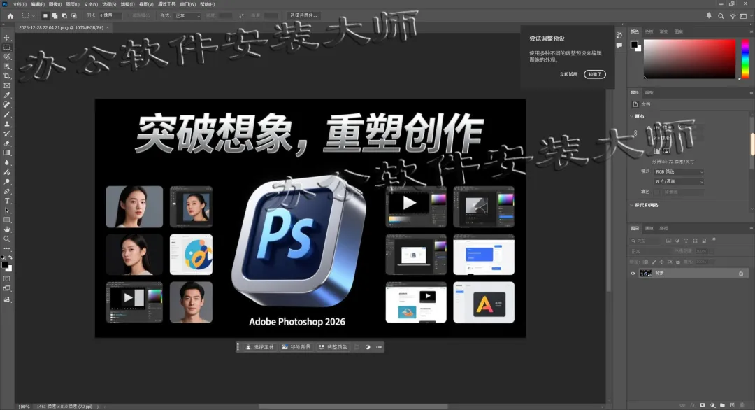This screenshot has height=410, width=755.
Task: Select the Clone Stamp tool
Action: click(7, 125)
